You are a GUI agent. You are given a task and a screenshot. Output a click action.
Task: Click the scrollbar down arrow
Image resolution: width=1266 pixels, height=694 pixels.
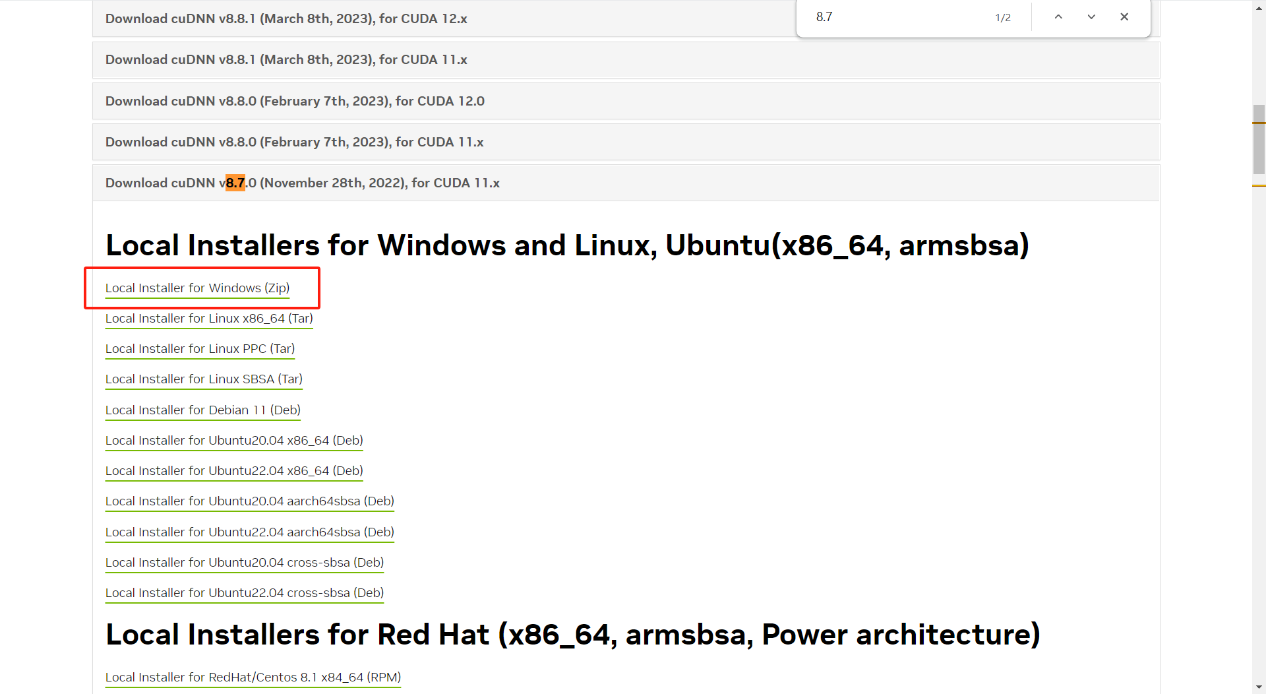point(1259,687)
